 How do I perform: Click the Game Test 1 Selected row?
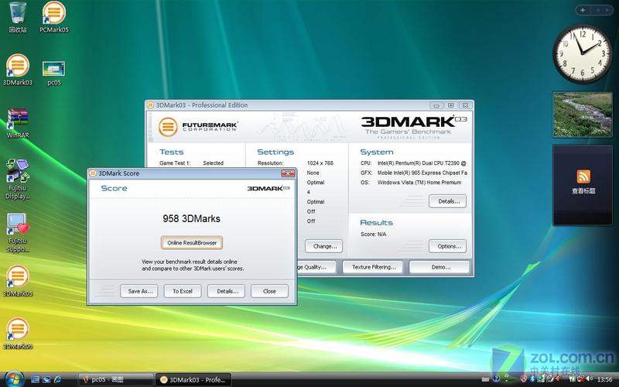click(x=191, y=163)
